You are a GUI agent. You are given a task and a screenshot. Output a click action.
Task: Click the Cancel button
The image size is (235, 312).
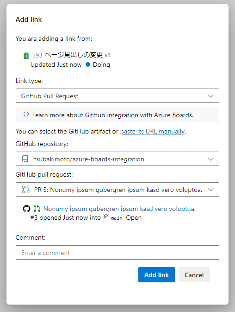(x=194, y=274)
